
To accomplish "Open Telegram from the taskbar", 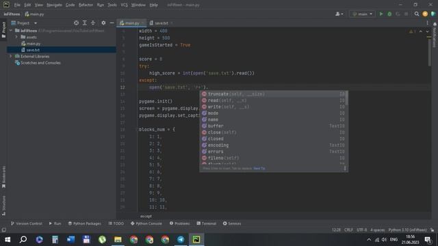I will click(181, 239).
